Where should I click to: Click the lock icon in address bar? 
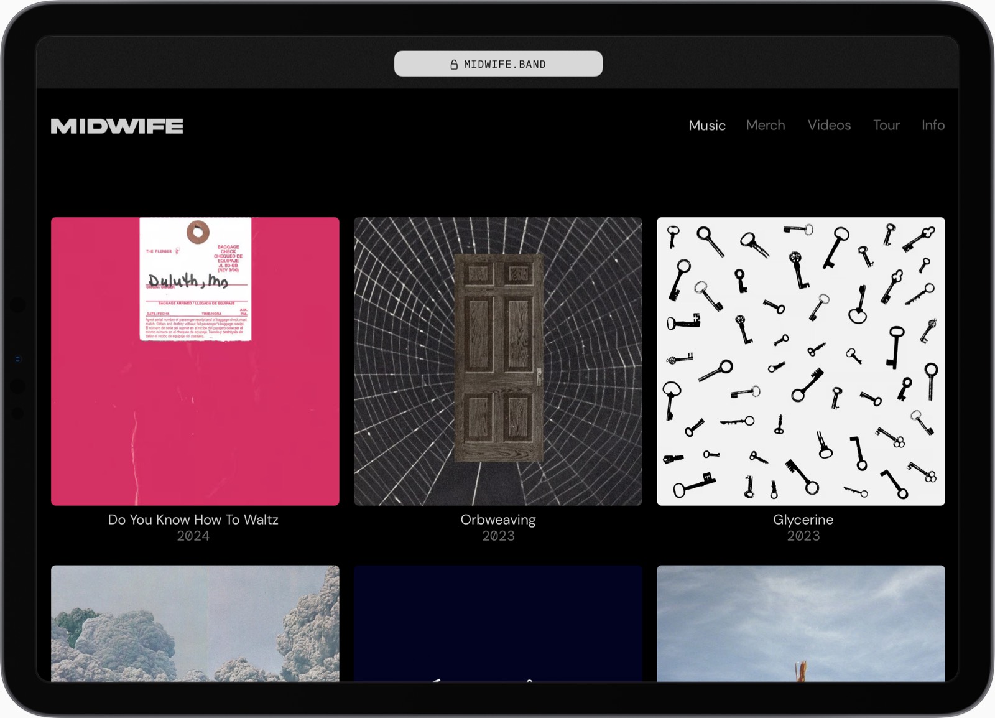click(454, 64)
